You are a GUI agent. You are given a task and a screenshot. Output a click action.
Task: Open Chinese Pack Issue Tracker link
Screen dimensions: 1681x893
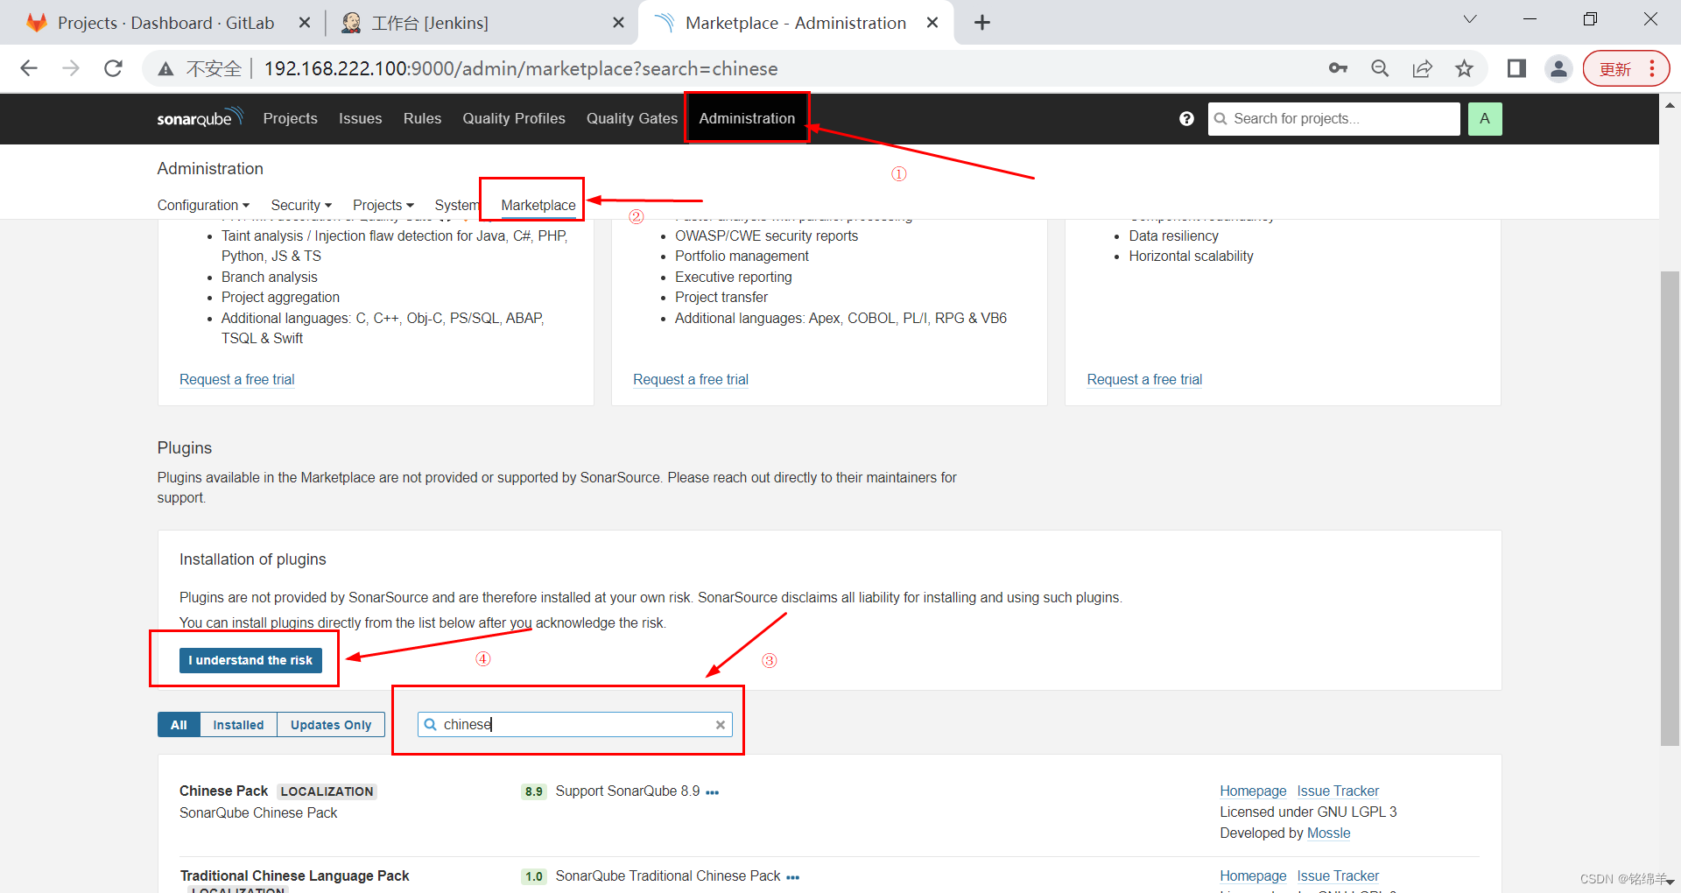click(x=1338, y=791)
